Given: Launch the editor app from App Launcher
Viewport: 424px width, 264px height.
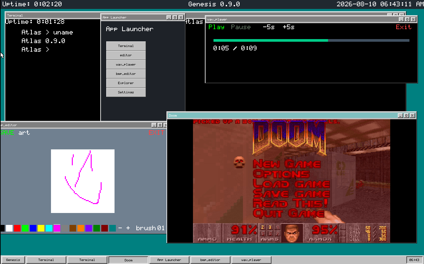Looking at the screenshot, I should [x=126, y=55].
